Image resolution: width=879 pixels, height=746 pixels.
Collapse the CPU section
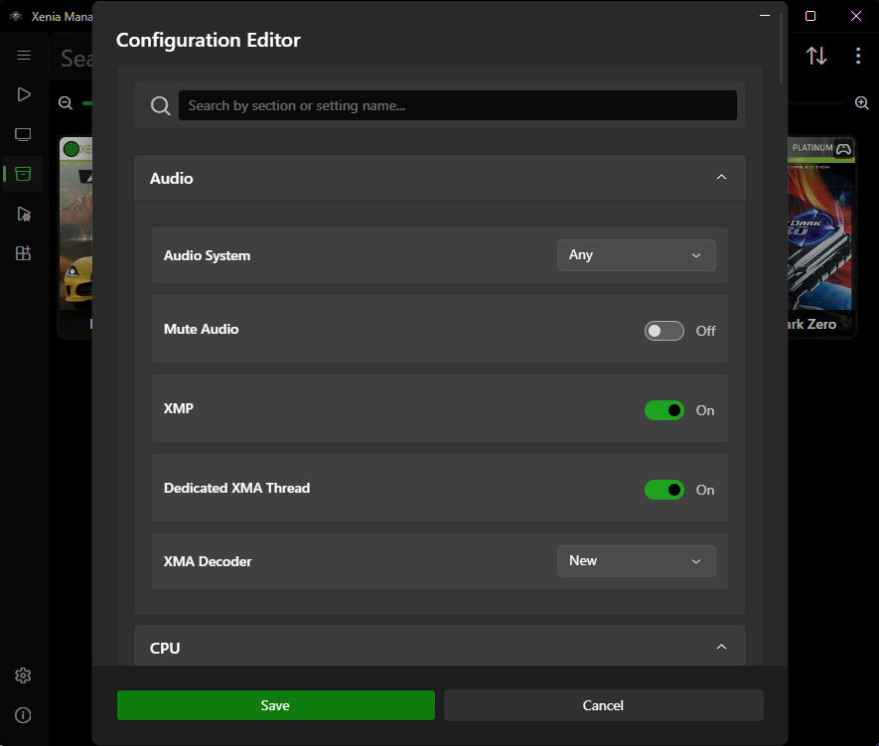pyautogui.click(x=721, y=647)
